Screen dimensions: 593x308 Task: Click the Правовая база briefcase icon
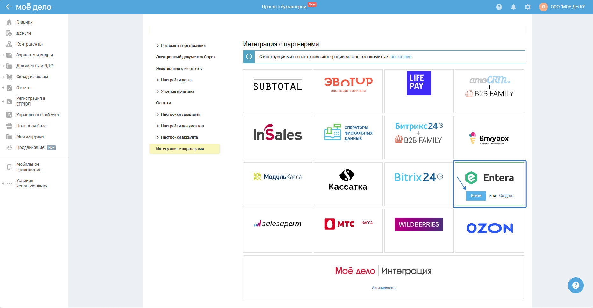9,126
